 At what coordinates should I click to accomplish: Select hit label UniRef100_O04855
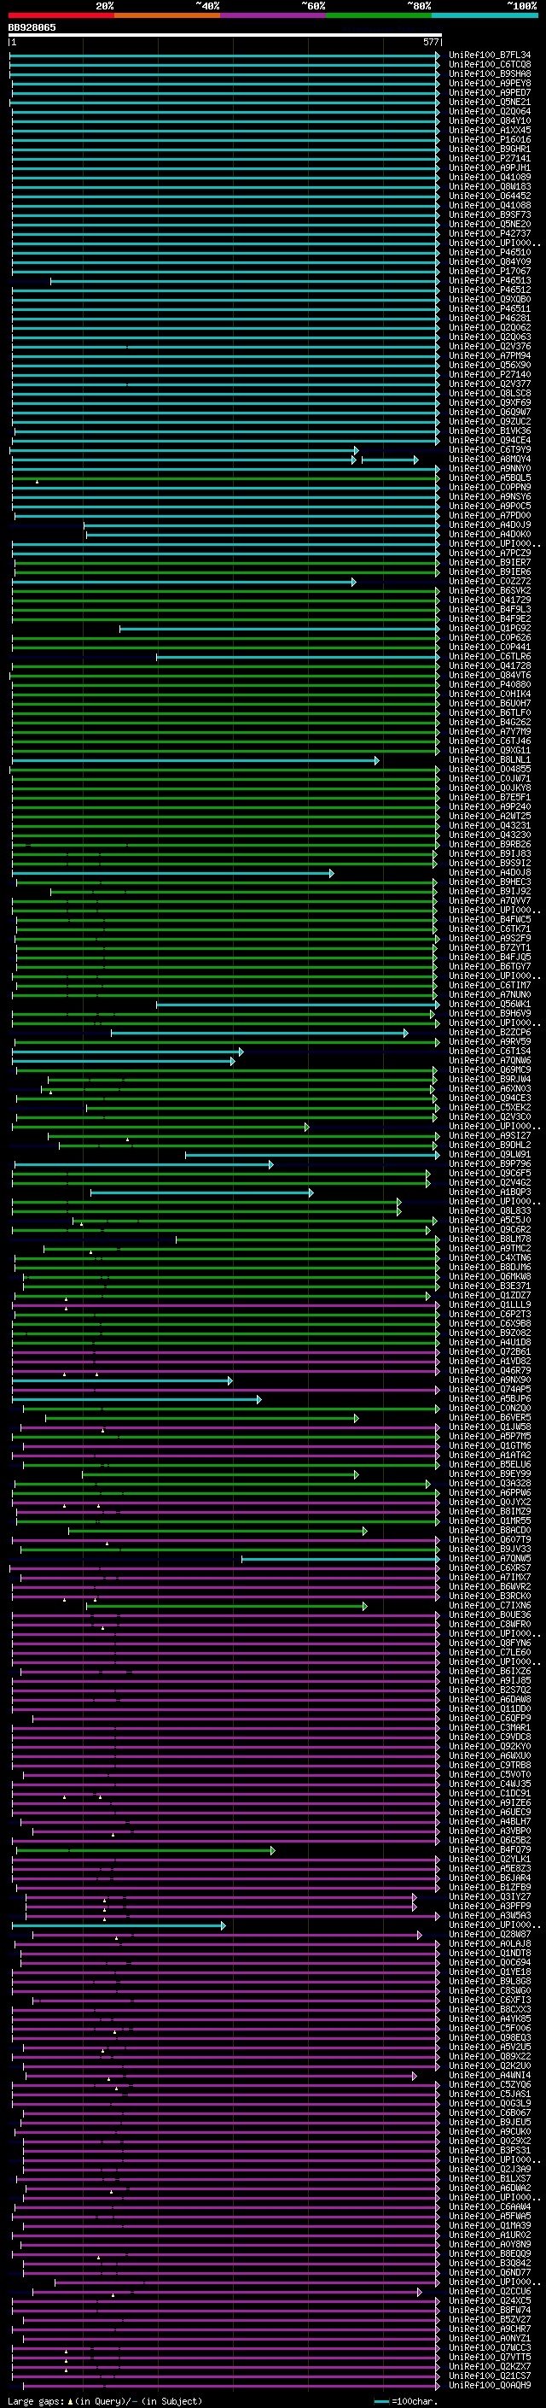(x=489, y=770)
